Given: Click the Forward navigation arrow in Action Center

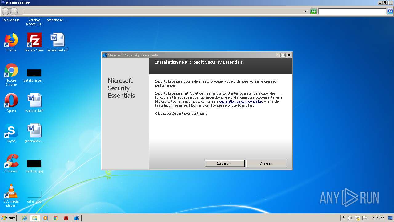Looking at the screenshot, I should pyautogui.click(x=14, y=12).
